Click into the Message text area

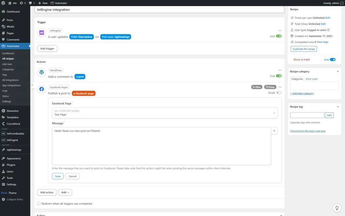point(161,146)
